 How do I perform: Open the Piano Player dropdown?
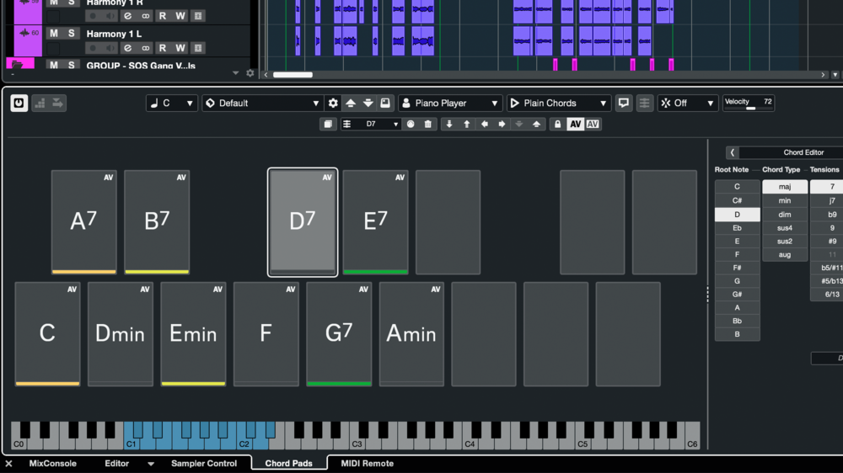[450, 103]
